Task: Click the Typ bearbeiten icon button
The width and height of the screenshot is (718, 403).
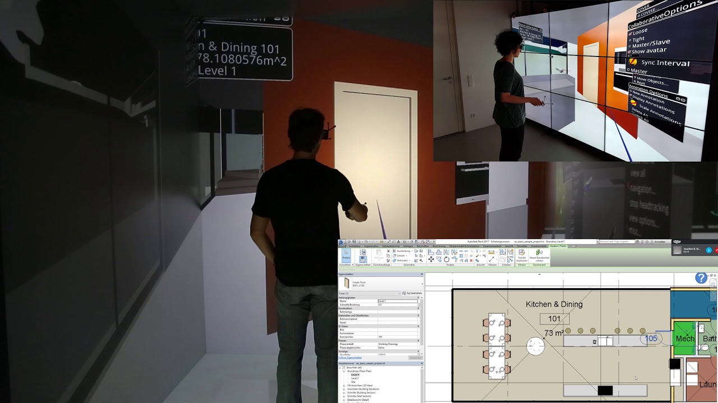Action: pos(412,293)
